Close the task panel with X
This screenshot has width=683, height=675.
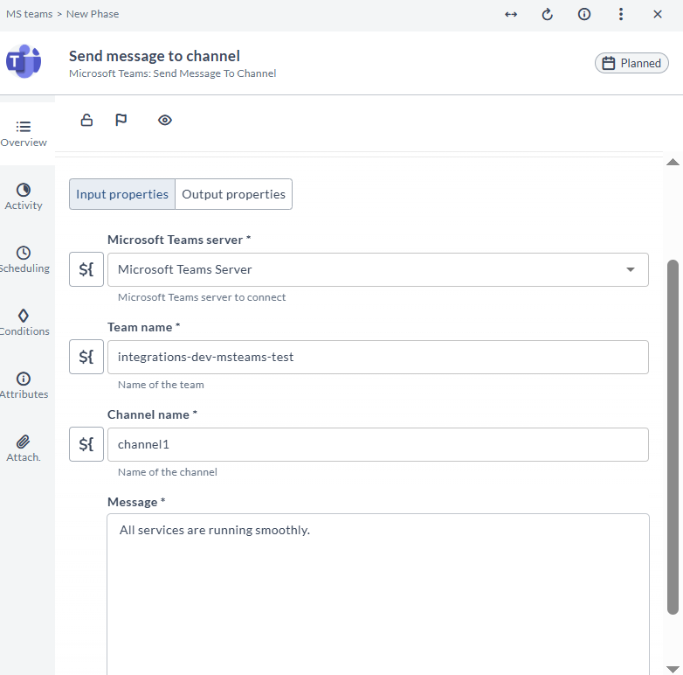pyautogui.click(x=658, y=14)
